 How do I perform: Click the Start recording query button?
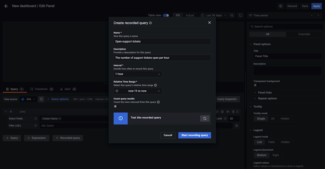coord(195,135)
